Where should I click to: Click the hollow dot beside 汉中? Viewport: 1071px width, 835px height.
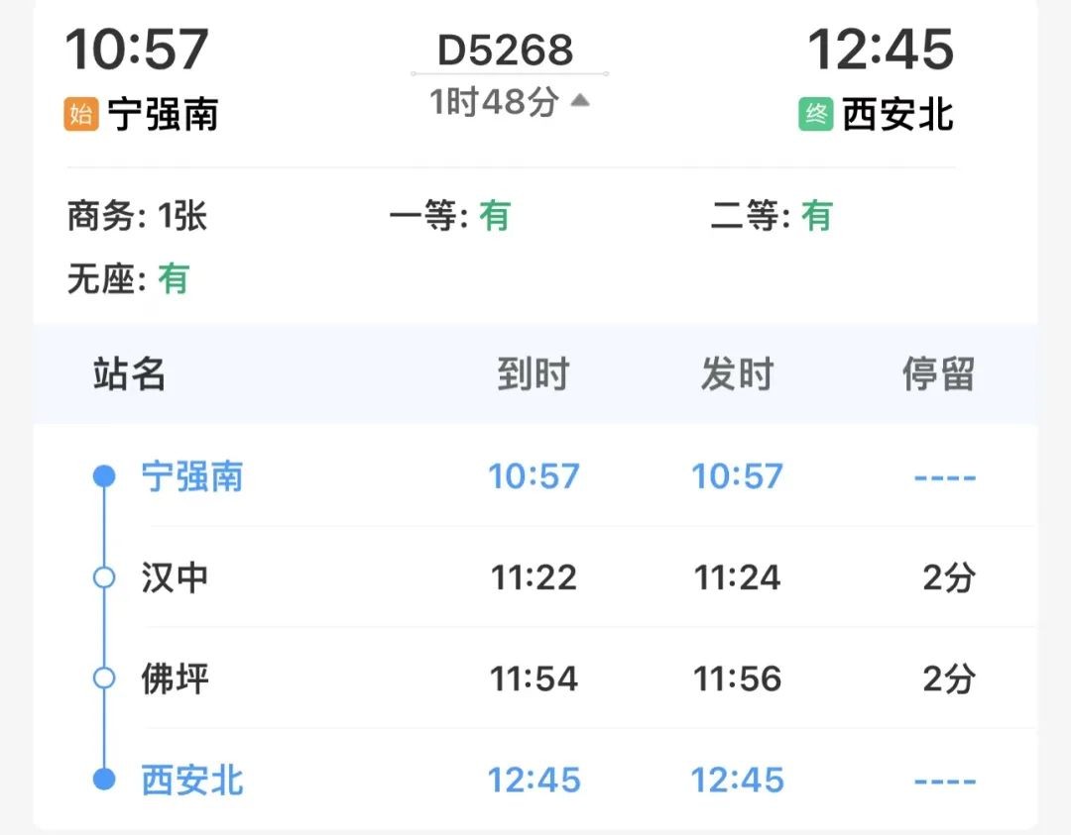coord(104,577)
